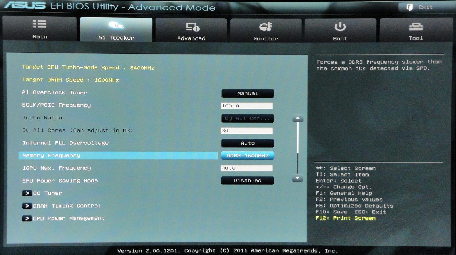456x255 pixels.
Task: Click the BCLK/PCIE Frequency 100.0 field
Action: 247,106
